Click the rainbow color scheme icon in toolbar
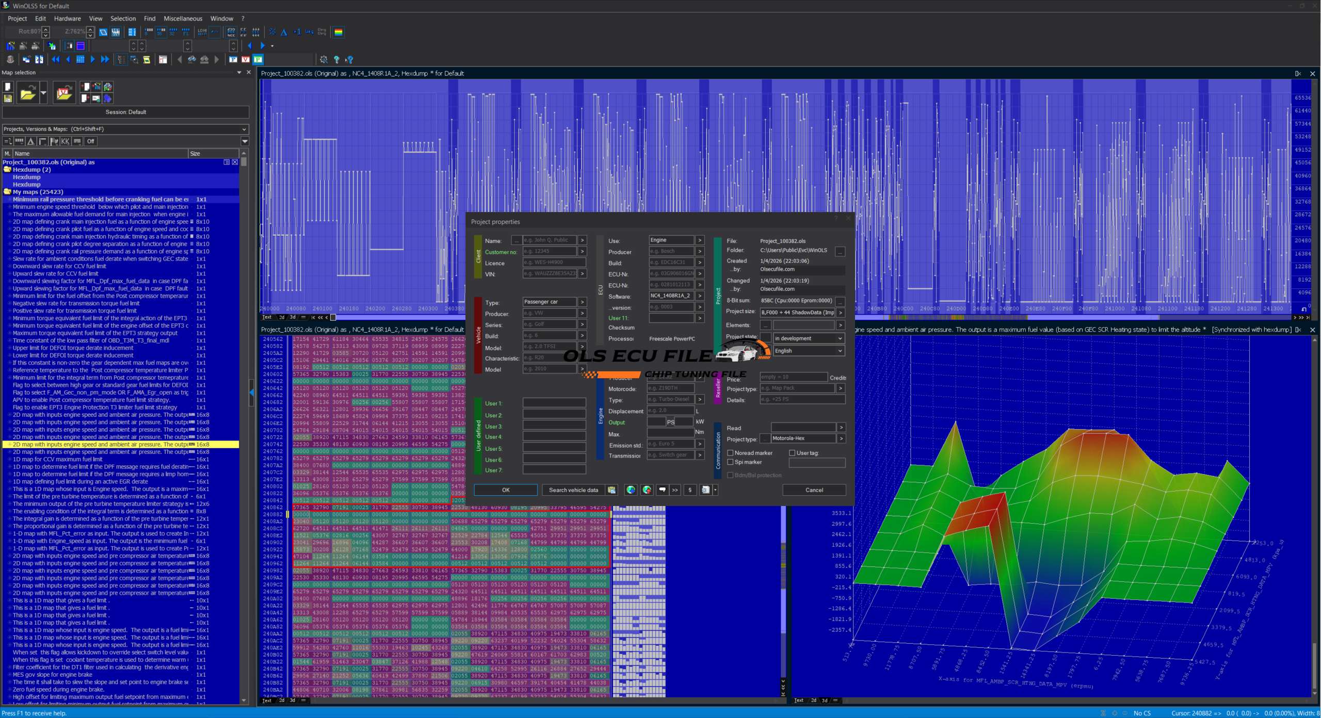The width and height of the screenshot is (1321, 718). 339,32
